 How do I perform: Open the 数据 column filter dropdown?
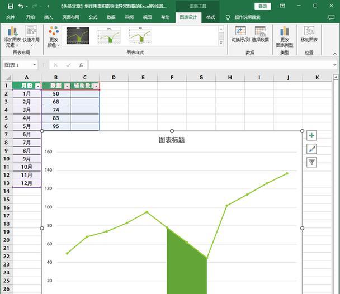67,86
